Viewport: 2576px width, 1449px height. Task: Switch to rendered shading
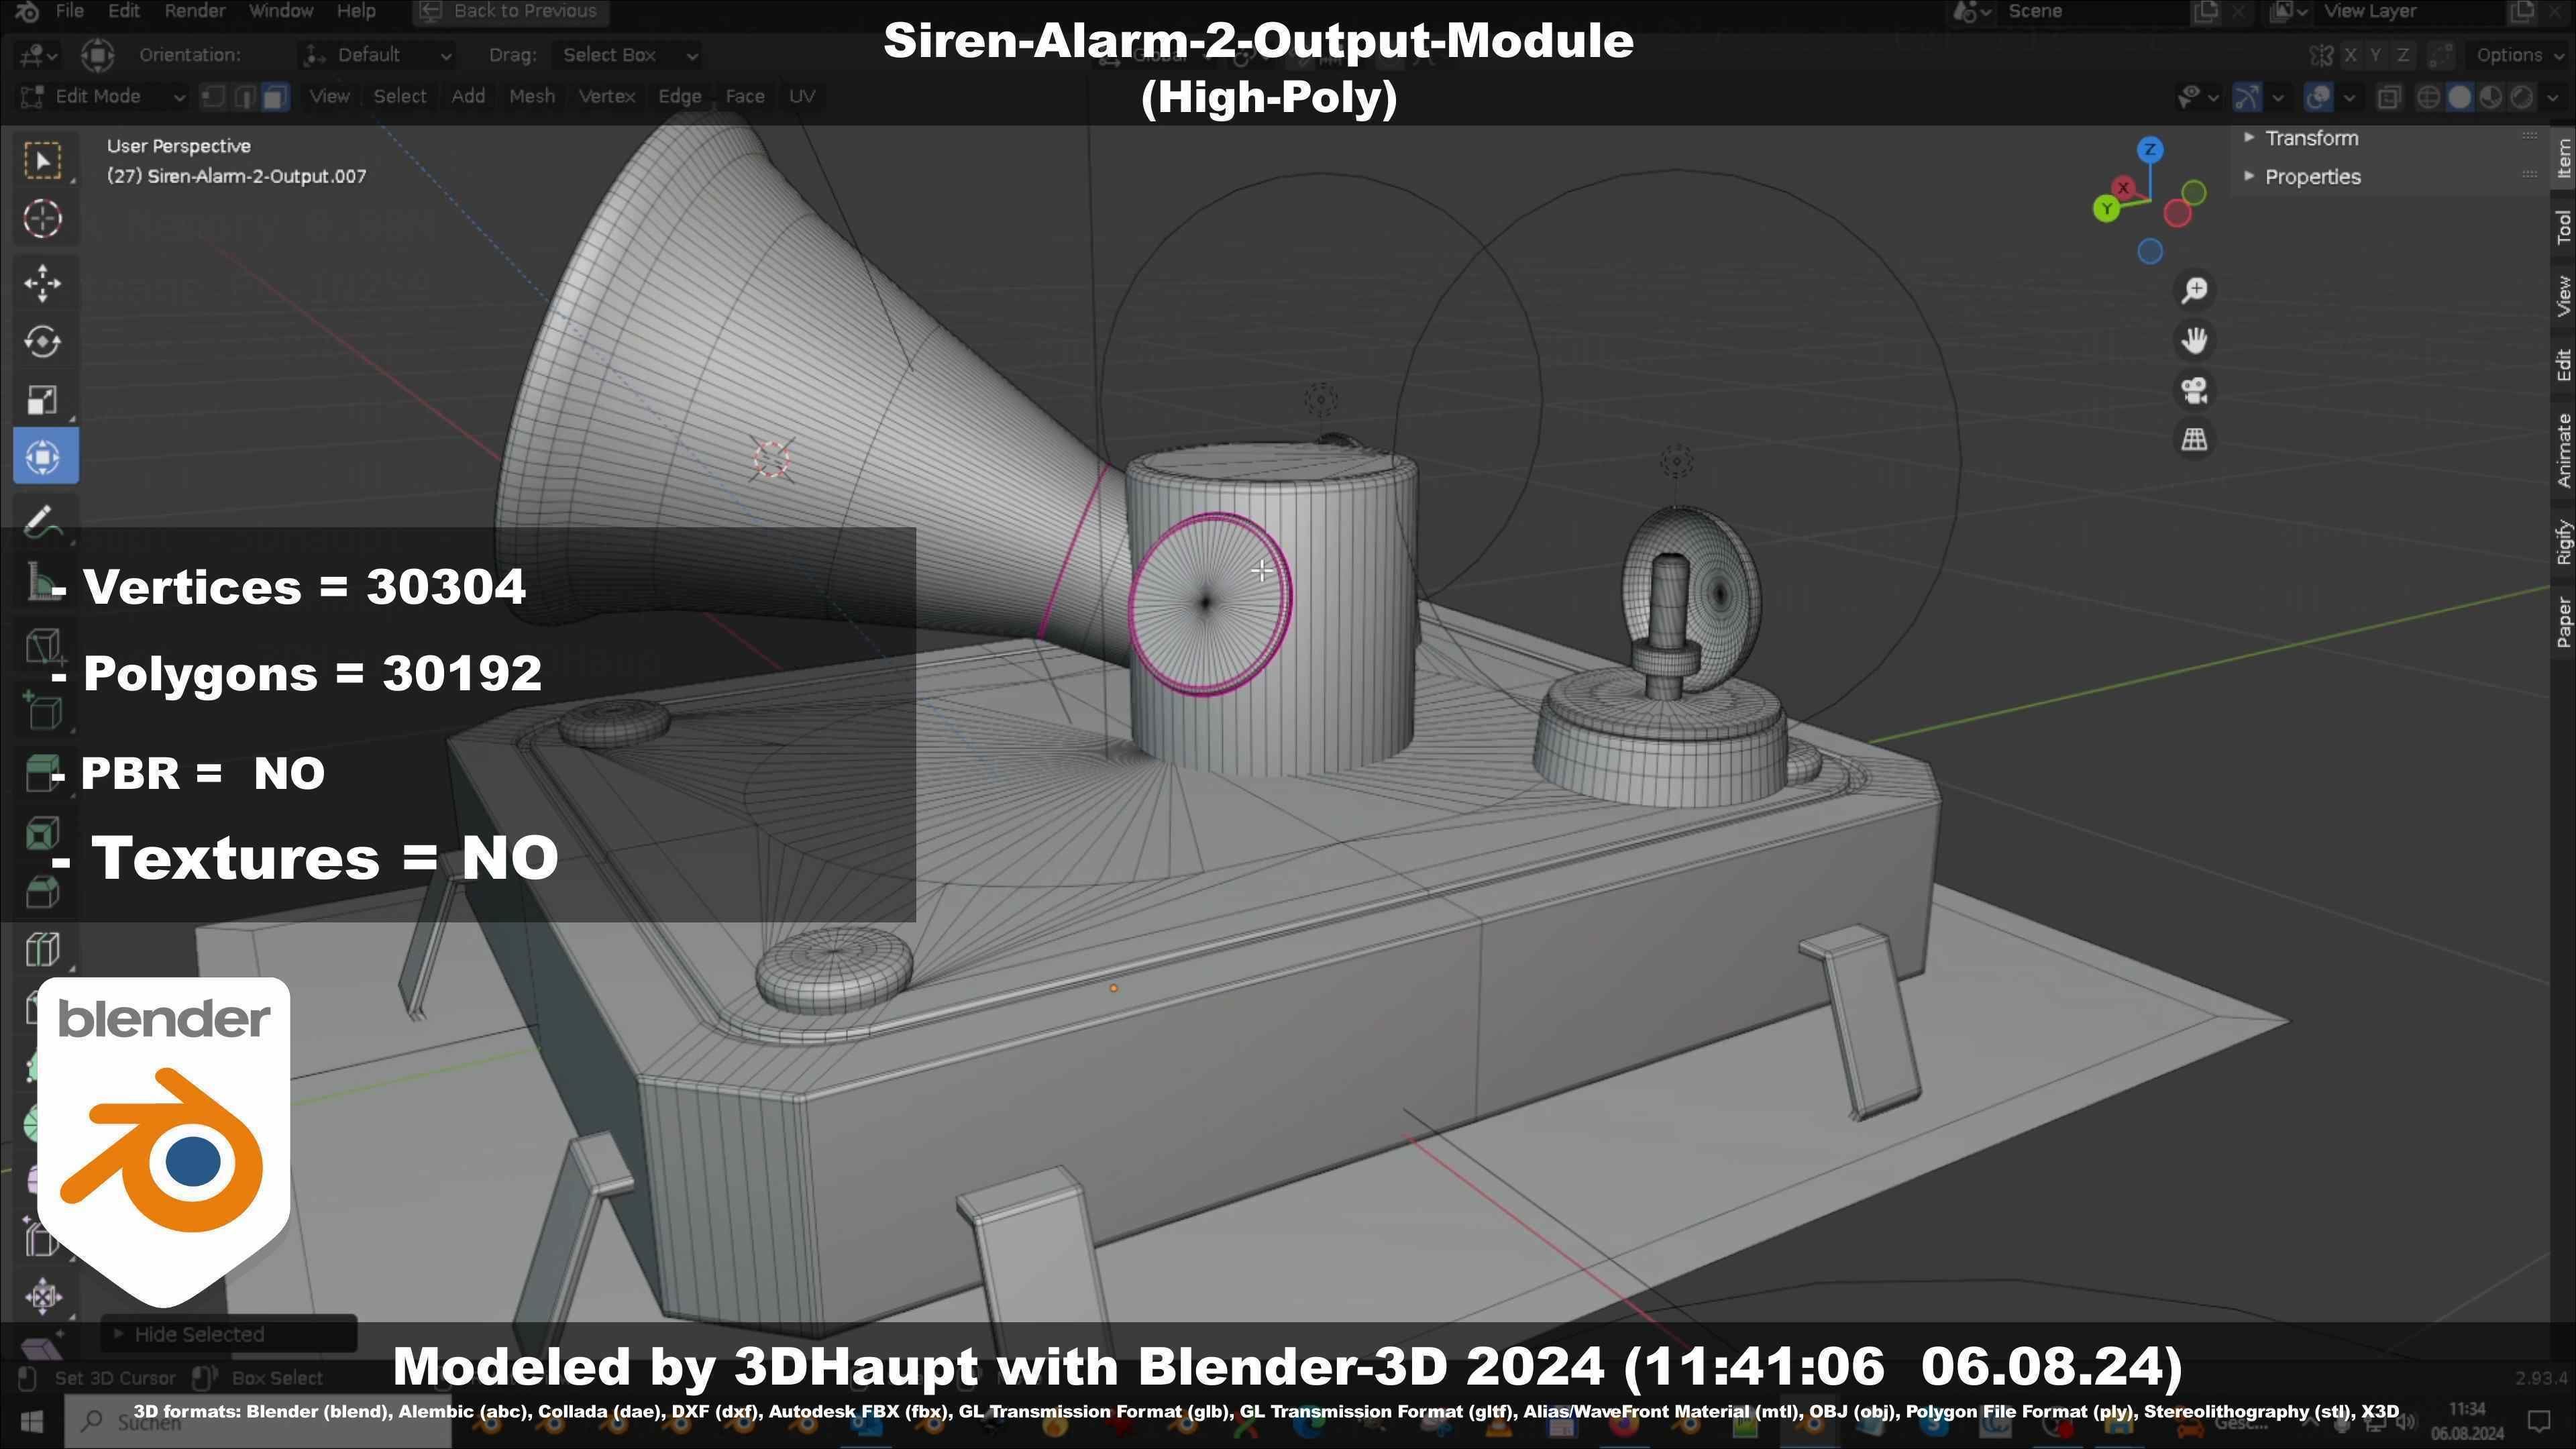click(x=2522, y=97)
